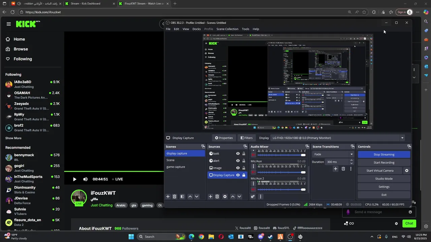Viewport: 431px width, 242px height.
Task: Open source properties gear in Sources dock
Action: [225, 197]
